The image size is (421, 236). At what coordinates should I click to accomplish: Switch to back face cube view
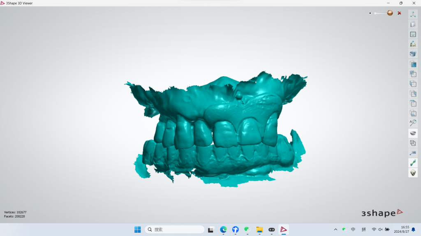pyautogui.click(x=413, y=74)
